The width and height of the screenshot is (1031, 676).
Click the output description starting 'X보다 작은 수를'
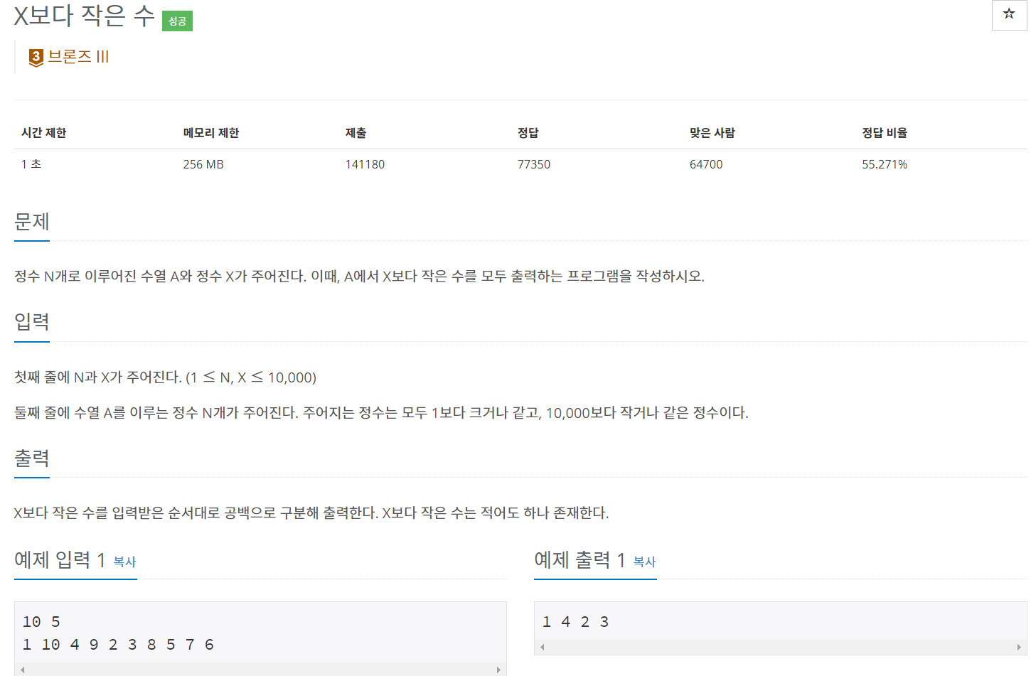pos(311,513)
